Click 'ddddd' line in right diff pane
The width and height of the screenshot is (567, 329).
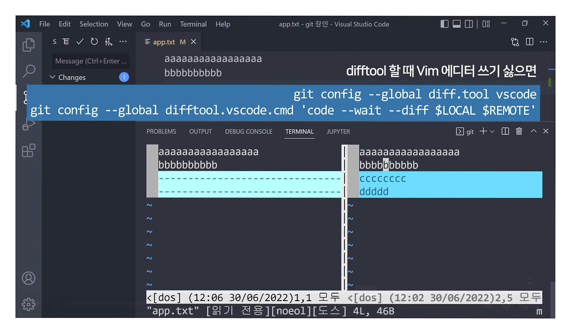[x=374, y=192]
